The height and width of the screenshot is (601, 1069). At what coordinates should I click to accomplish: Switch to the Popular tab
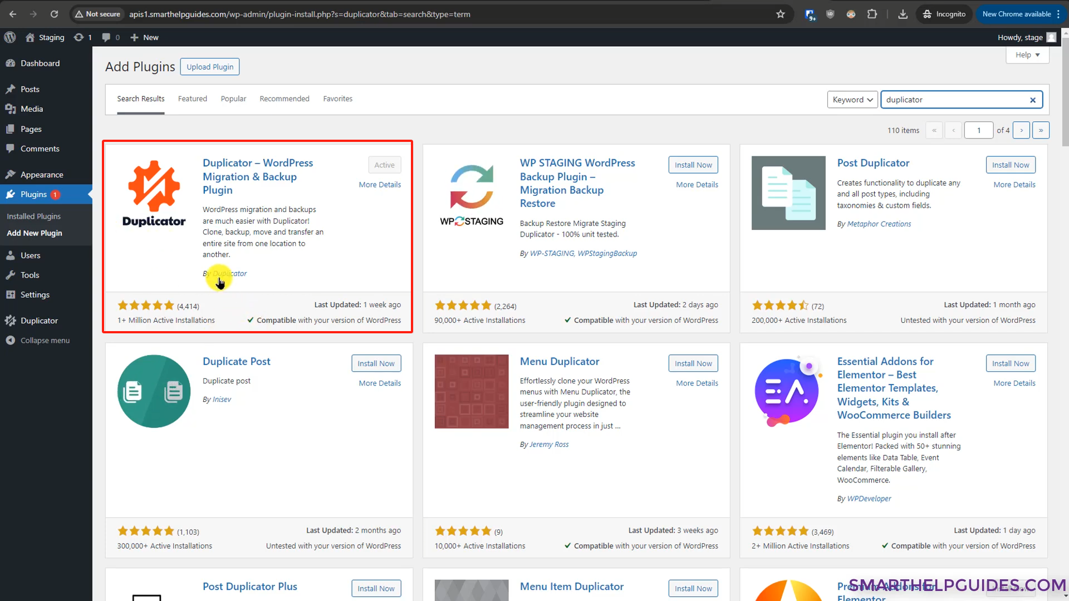click(233, 98)
